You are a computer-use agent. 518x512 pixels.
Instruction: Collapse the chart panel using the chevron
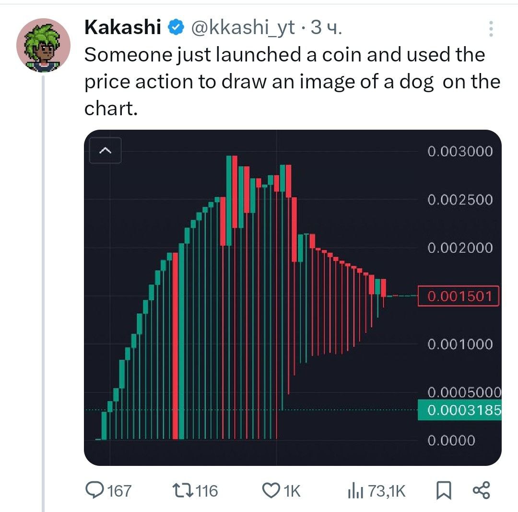(x=106, y=150)
